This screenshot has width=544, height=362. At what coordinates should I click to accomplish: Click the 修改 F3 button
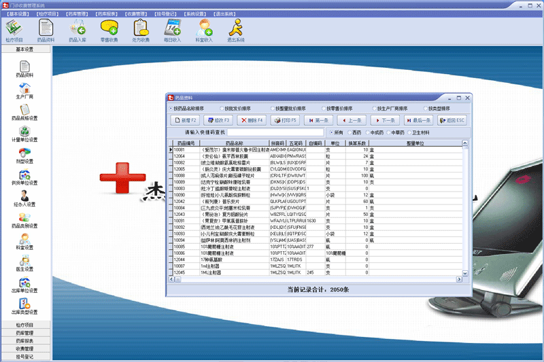(x=218, y=120)
